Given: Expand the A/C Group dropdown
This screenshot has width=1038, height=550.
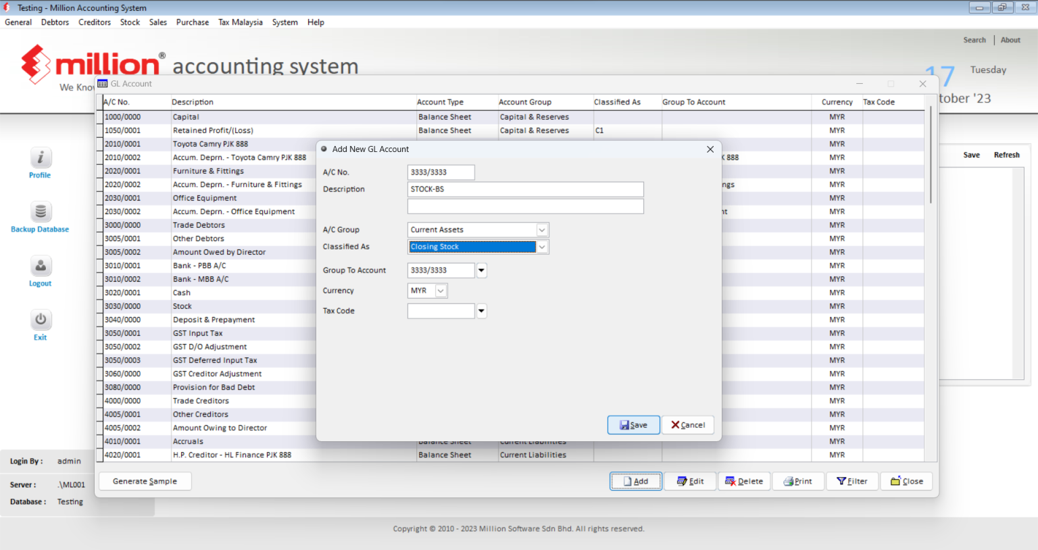Looking at the screenshot, I should [542, 230].
